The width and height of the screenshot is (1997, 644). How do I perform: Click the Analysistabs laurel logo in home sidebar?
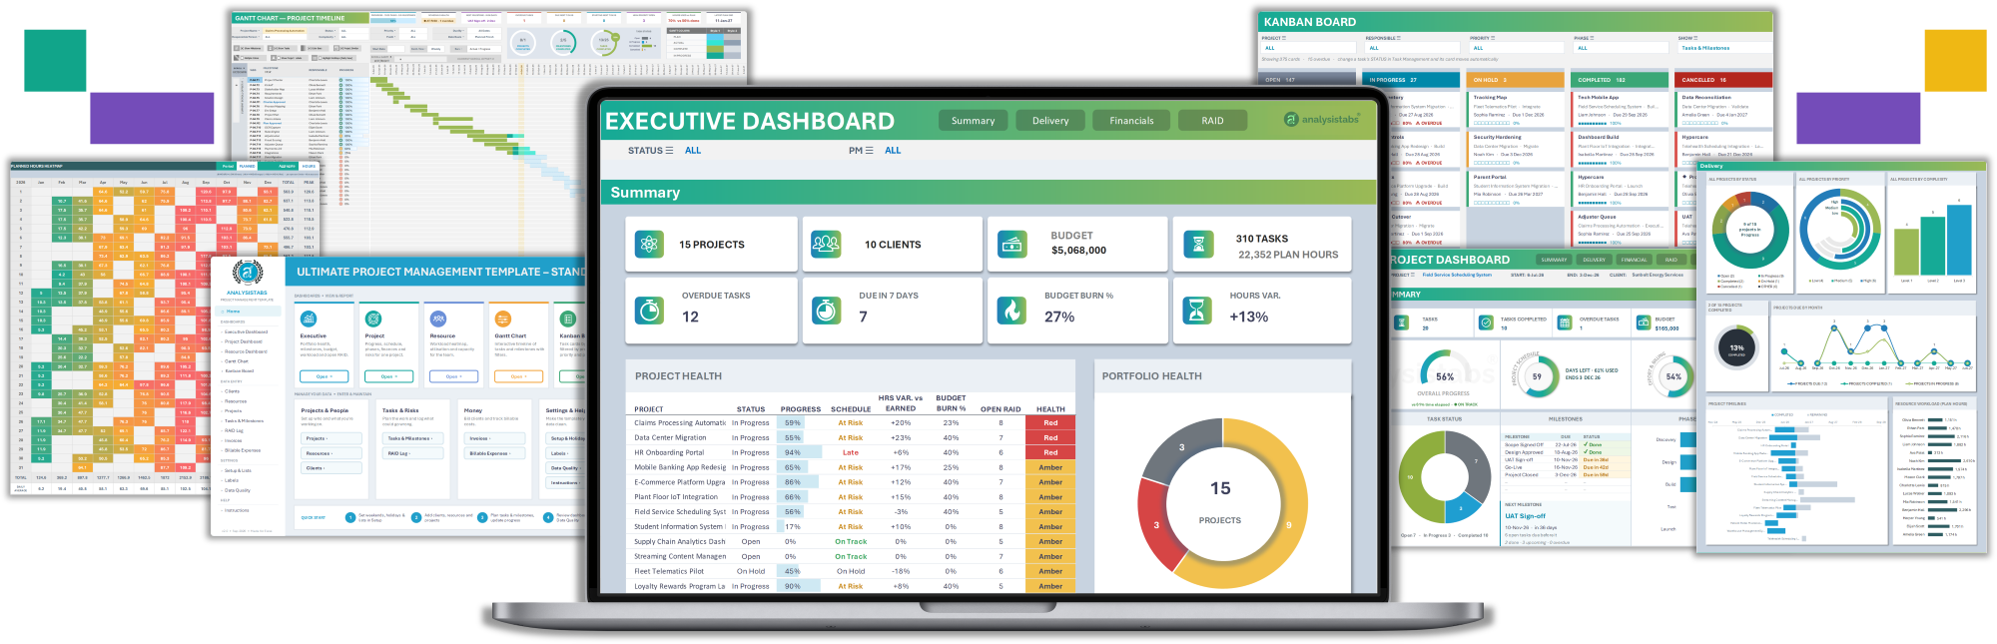pos(247,273)
